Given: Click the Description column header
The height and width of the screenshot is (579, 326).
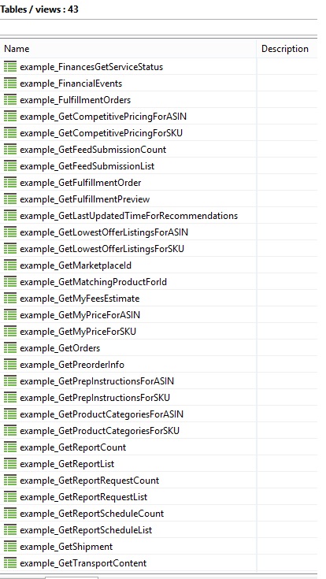Looking at the screenshot, I should (x=287, y=49).
